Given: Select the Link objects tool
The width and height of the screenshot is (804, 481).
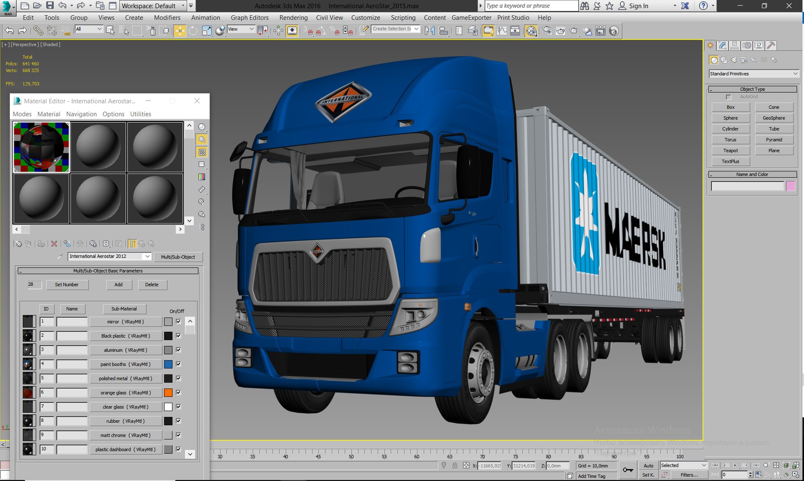Looking at the screenshot, I should pyautogui.click(x=38, y=31).
